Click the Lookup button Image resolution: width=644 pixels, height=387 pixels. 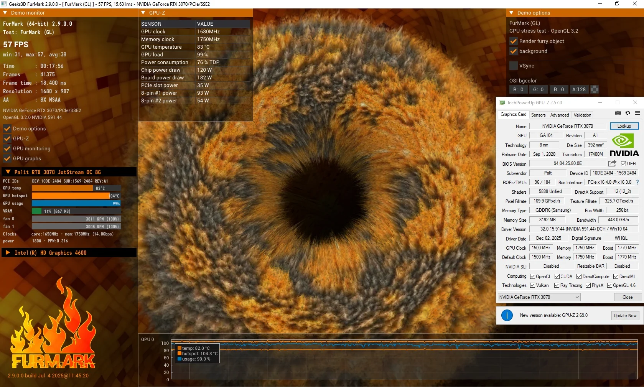tap(624, 126)
